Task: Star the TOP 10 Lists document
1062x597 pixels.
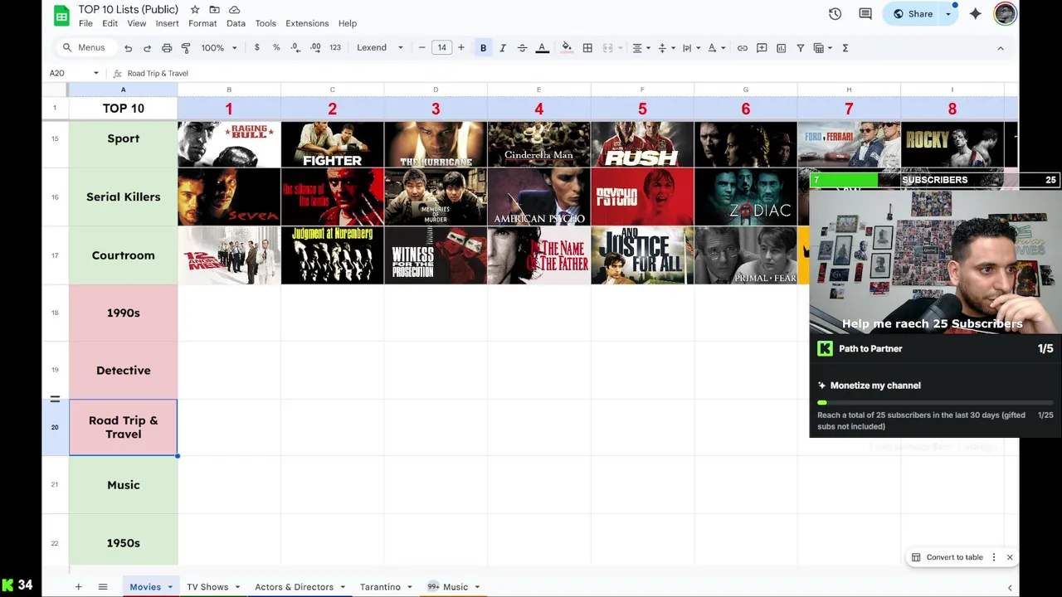Action: point(194,10)
